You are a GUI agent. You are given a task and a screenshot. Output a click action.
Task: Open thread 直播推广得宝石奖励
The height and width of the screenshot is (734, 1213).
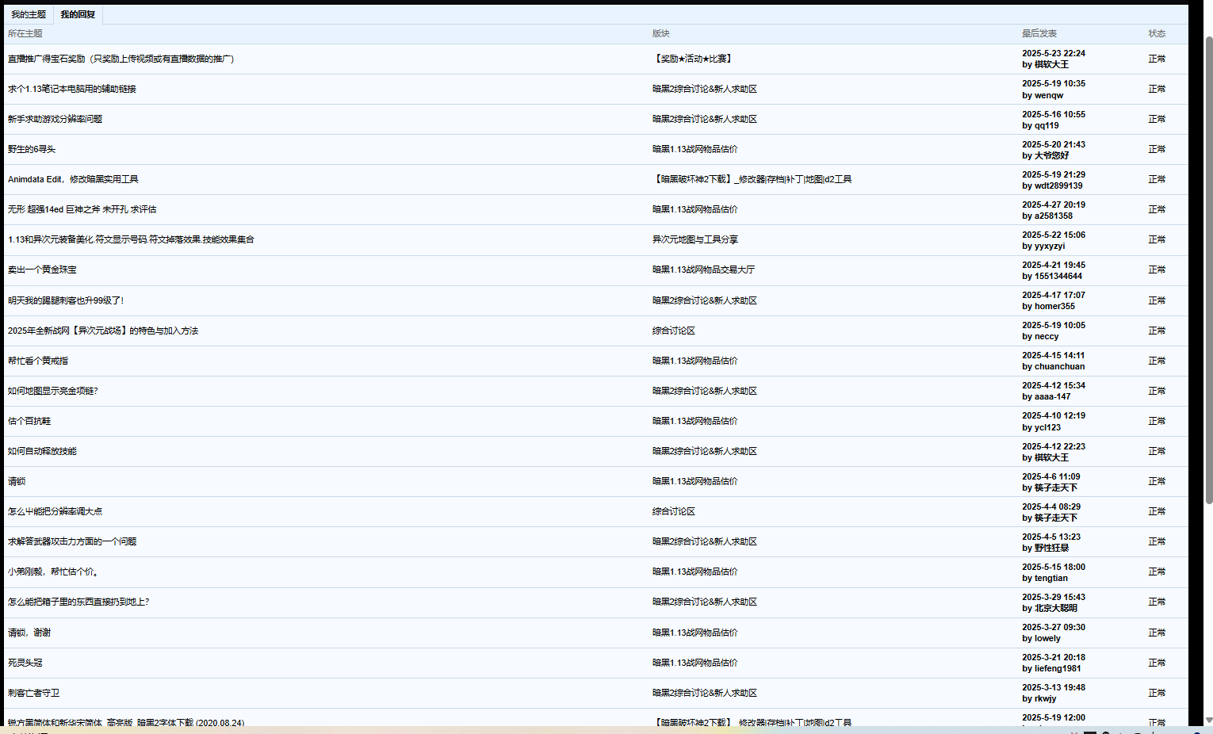pyautogui.click(x=121, y=59)
